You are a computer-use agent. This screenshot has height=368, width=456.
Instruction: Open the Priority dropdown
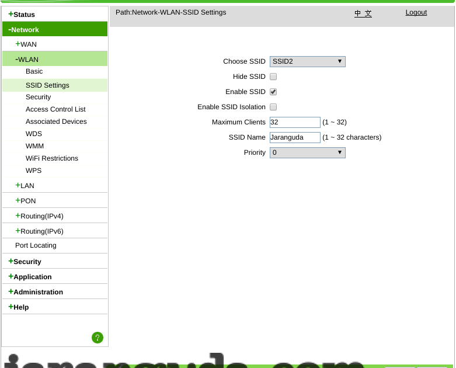coord(307,152)
